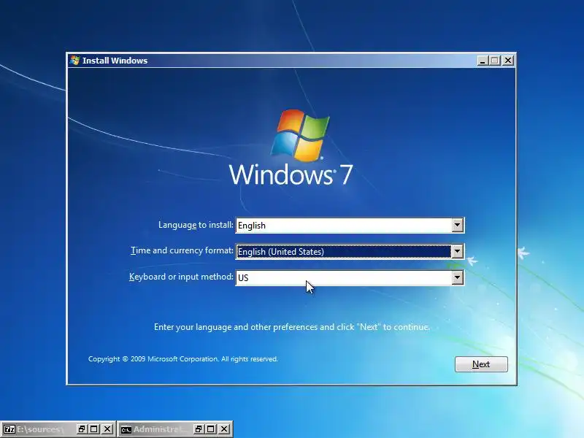Close the E:\sources minimized window
Image resolution: width=584 pixels, height=438 pixels.
[107, 429]
